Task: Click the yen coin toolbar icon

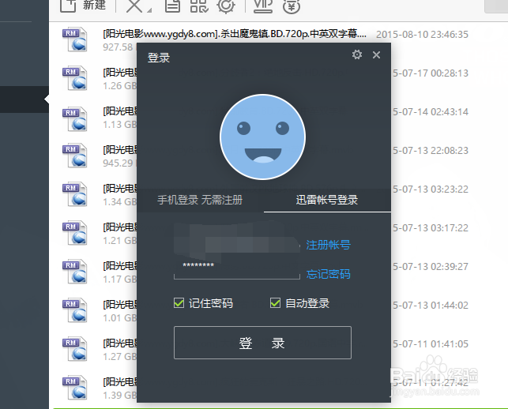Action: 292,6
